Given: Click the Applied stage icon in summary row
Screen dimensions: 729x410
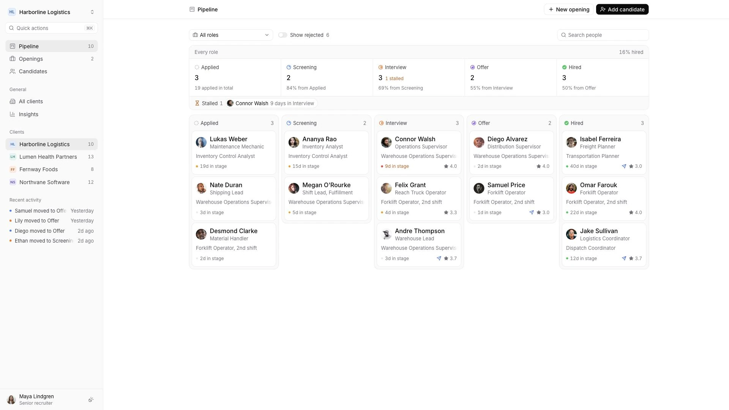Looking at the screenshot, I should click(197, 67).
